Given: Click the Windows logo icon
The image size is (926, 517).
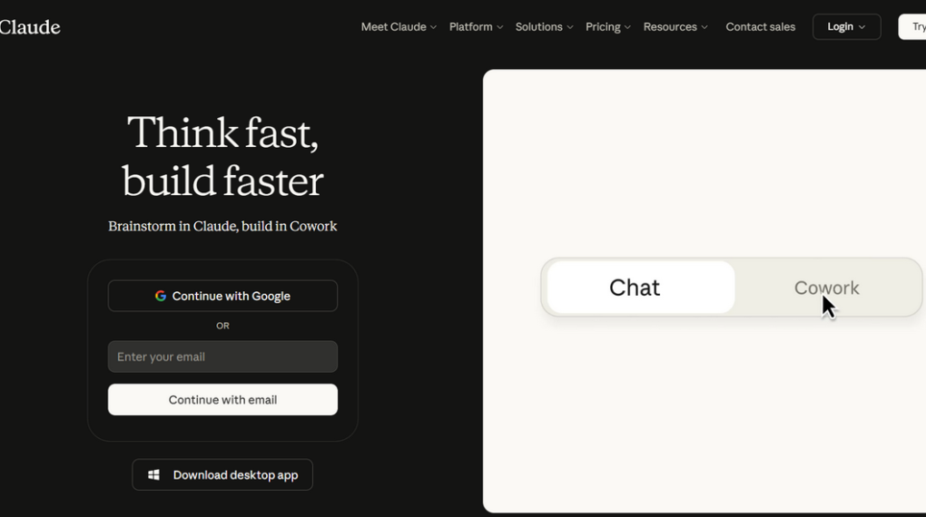Looking at the screenshot, I should click(153, 474).
